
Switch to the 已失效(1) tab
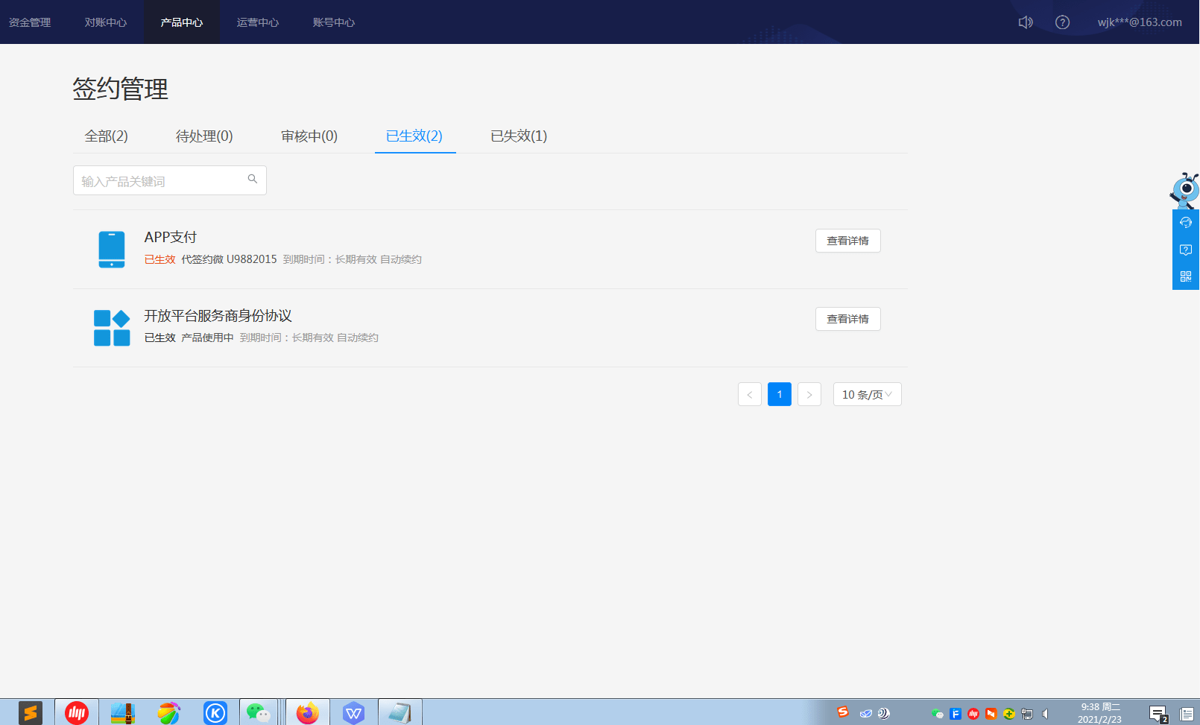pos(519,136)
